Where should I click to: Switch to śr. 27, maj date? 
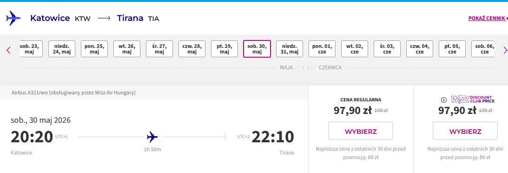[159, 49]
